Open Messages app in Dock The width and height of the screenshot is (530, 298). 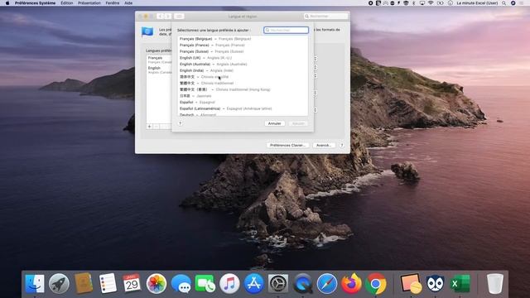pyautogui.click(x=181, y=283)
